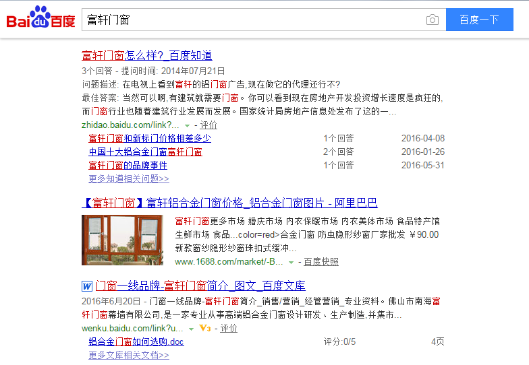Screen dimensions: 529x365
Task: Open 中国十大铝合金门窗富轩门窗 question
Action: pyautogui.click(x=145, y=152)
